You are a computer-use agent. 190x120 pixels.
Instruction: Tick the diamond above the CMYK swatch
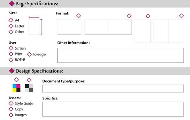point(16,80)
